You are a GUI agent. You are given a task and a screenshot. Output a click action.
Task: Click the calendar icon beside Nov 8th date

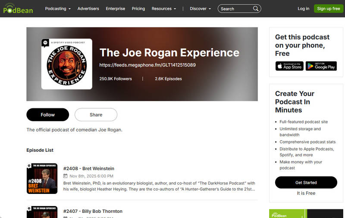tap(66, 176)
